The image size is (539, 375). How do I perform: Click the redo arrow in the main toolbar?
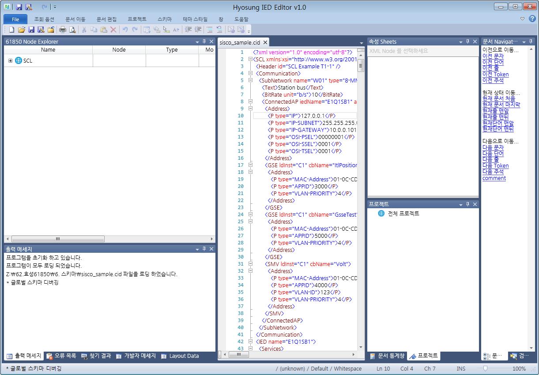[x=135, y=30]
